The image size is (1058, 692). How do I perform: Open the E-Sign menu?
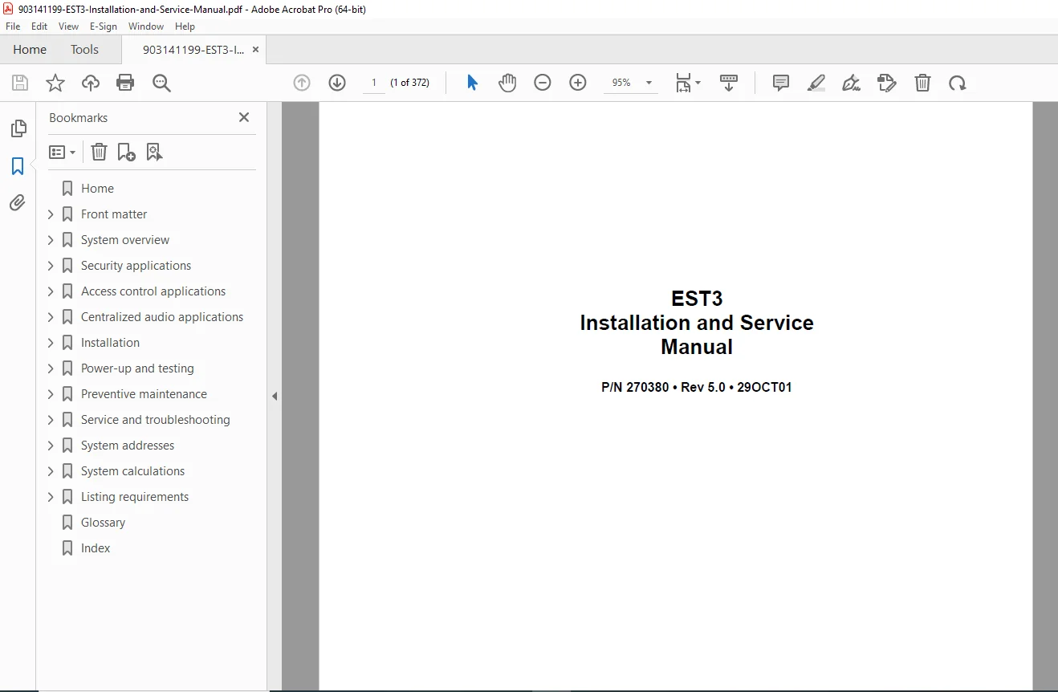(104, 26)
